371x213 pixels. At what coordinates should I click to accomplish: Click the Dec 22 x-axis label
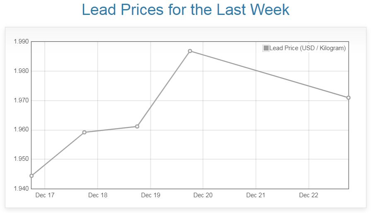click(308, 195)
